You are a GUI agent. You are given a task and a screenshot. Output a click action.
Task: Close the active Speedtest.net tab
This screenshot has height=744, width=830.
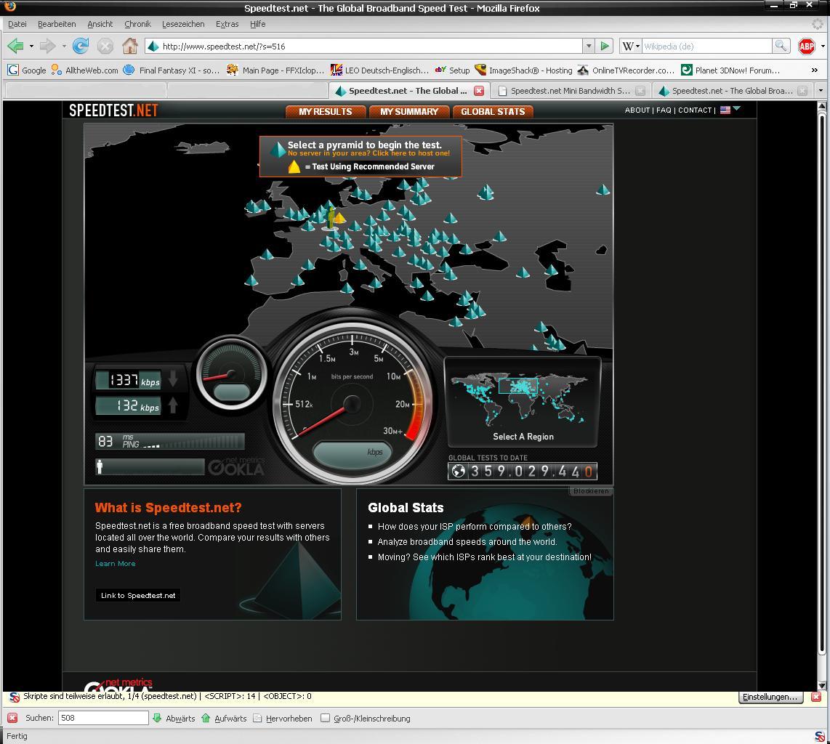click(x=479, y=91)
